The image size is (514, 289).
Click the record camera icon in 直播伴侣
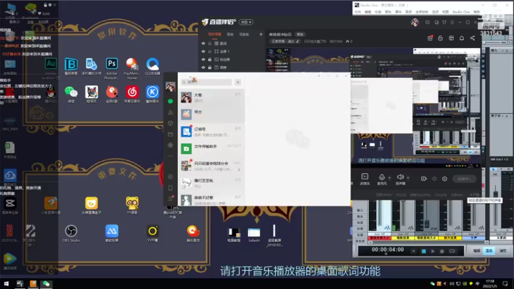click(424, 179)
